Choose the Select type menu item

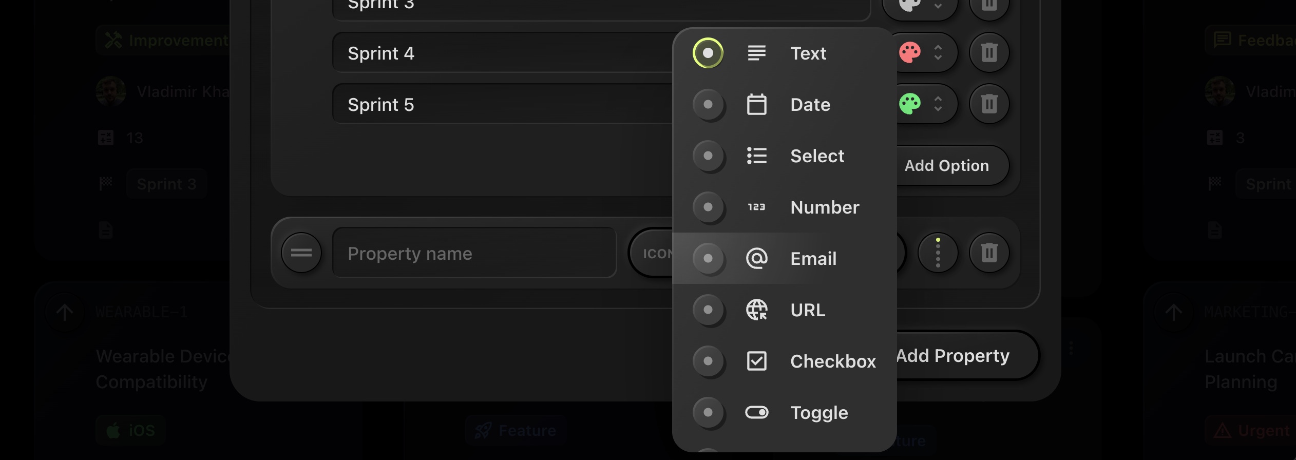point(816,156)
